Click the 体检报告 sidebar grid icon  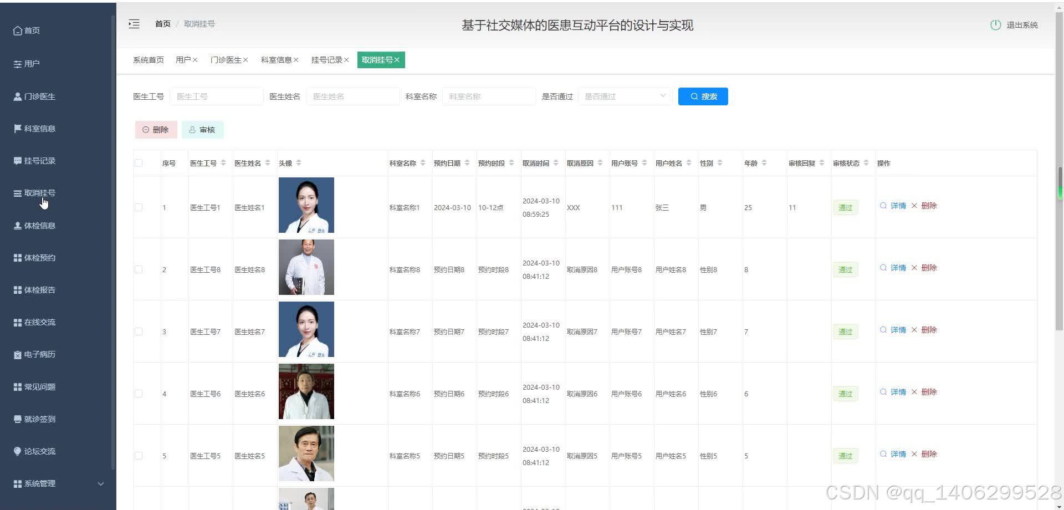click(18, 290)
